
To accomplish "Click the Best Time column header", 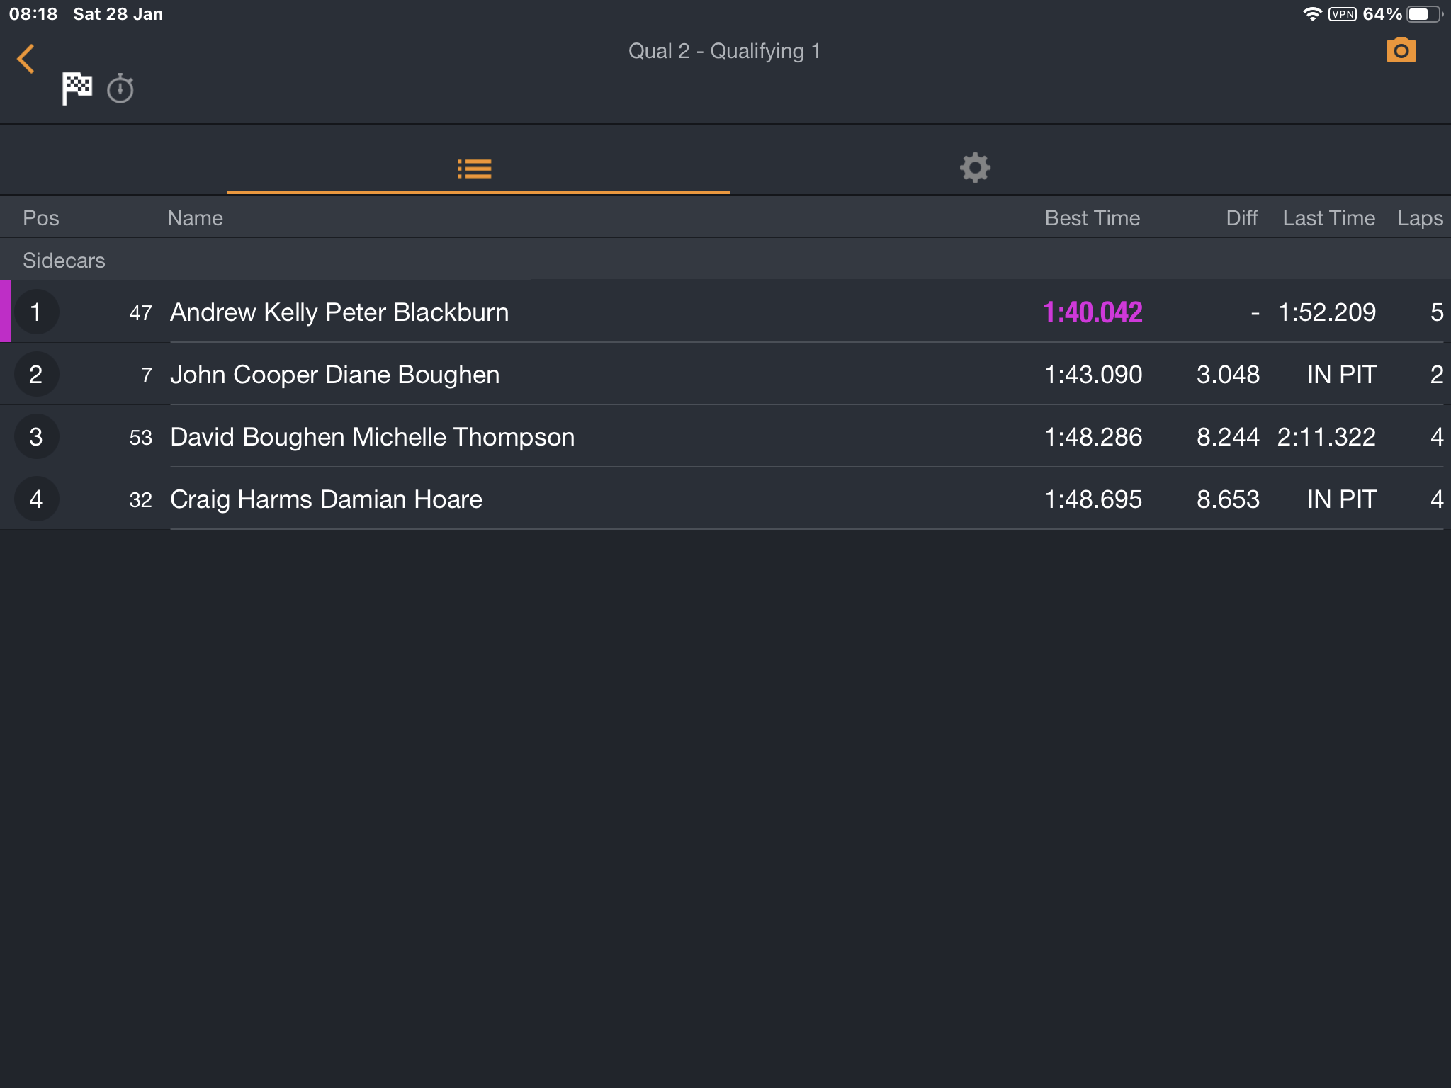I will tap(1093, 218).
